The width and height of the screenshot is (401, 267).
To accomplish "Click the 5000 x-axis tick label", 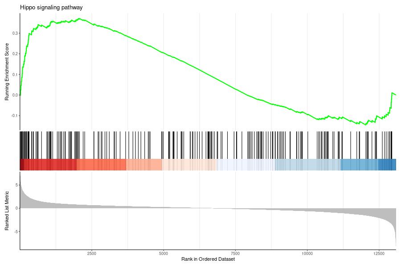I will 164,254.
